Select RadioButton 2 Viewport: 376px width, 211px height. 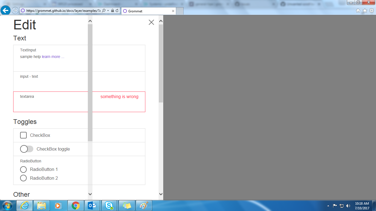point(23,178)
